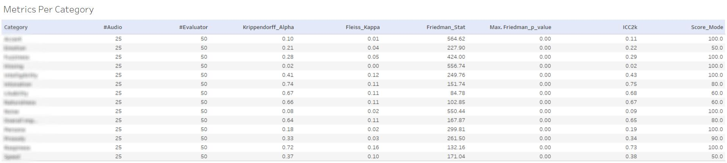Click the Krippendorff_Alpha value 0.74
727x163 pixels.
pos(288,84)
